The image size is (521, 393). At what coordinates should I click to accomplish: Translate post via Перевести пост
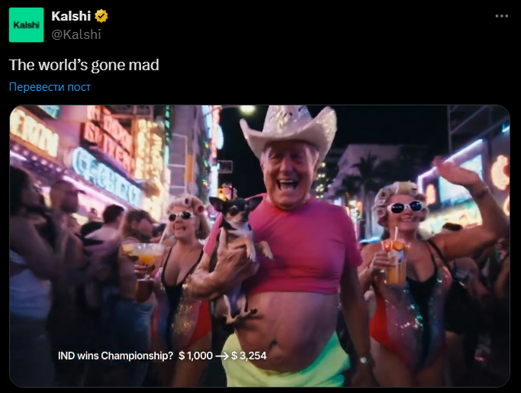coord(50,87)
